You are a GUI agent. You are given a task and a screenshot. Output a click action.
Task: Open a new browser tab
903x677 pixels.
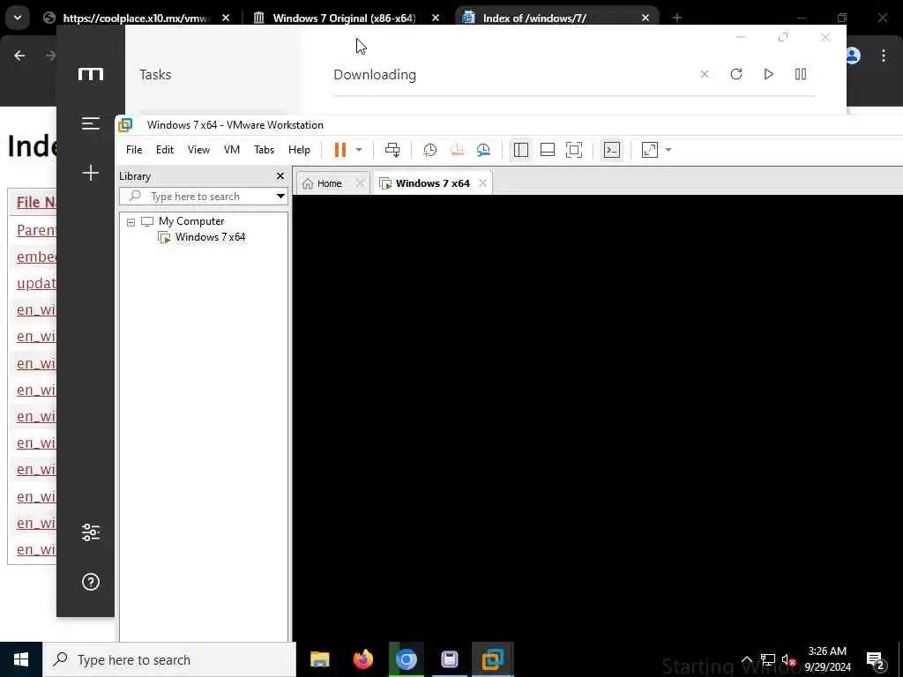(676, 18)
